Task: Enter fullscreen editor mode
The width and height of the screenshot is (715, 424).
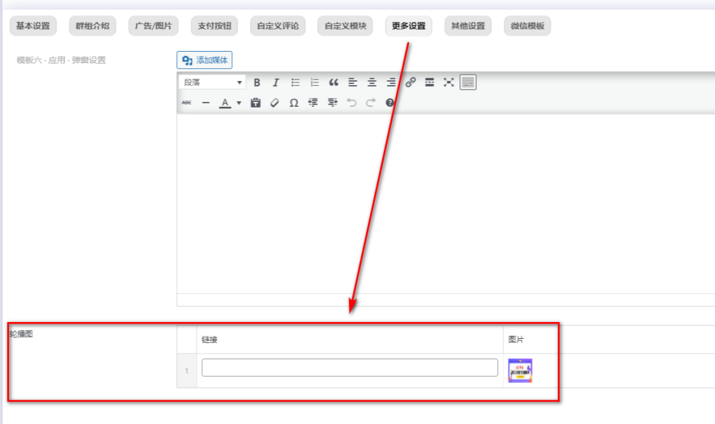Action: pyautogui.click(x=449, y=82)
